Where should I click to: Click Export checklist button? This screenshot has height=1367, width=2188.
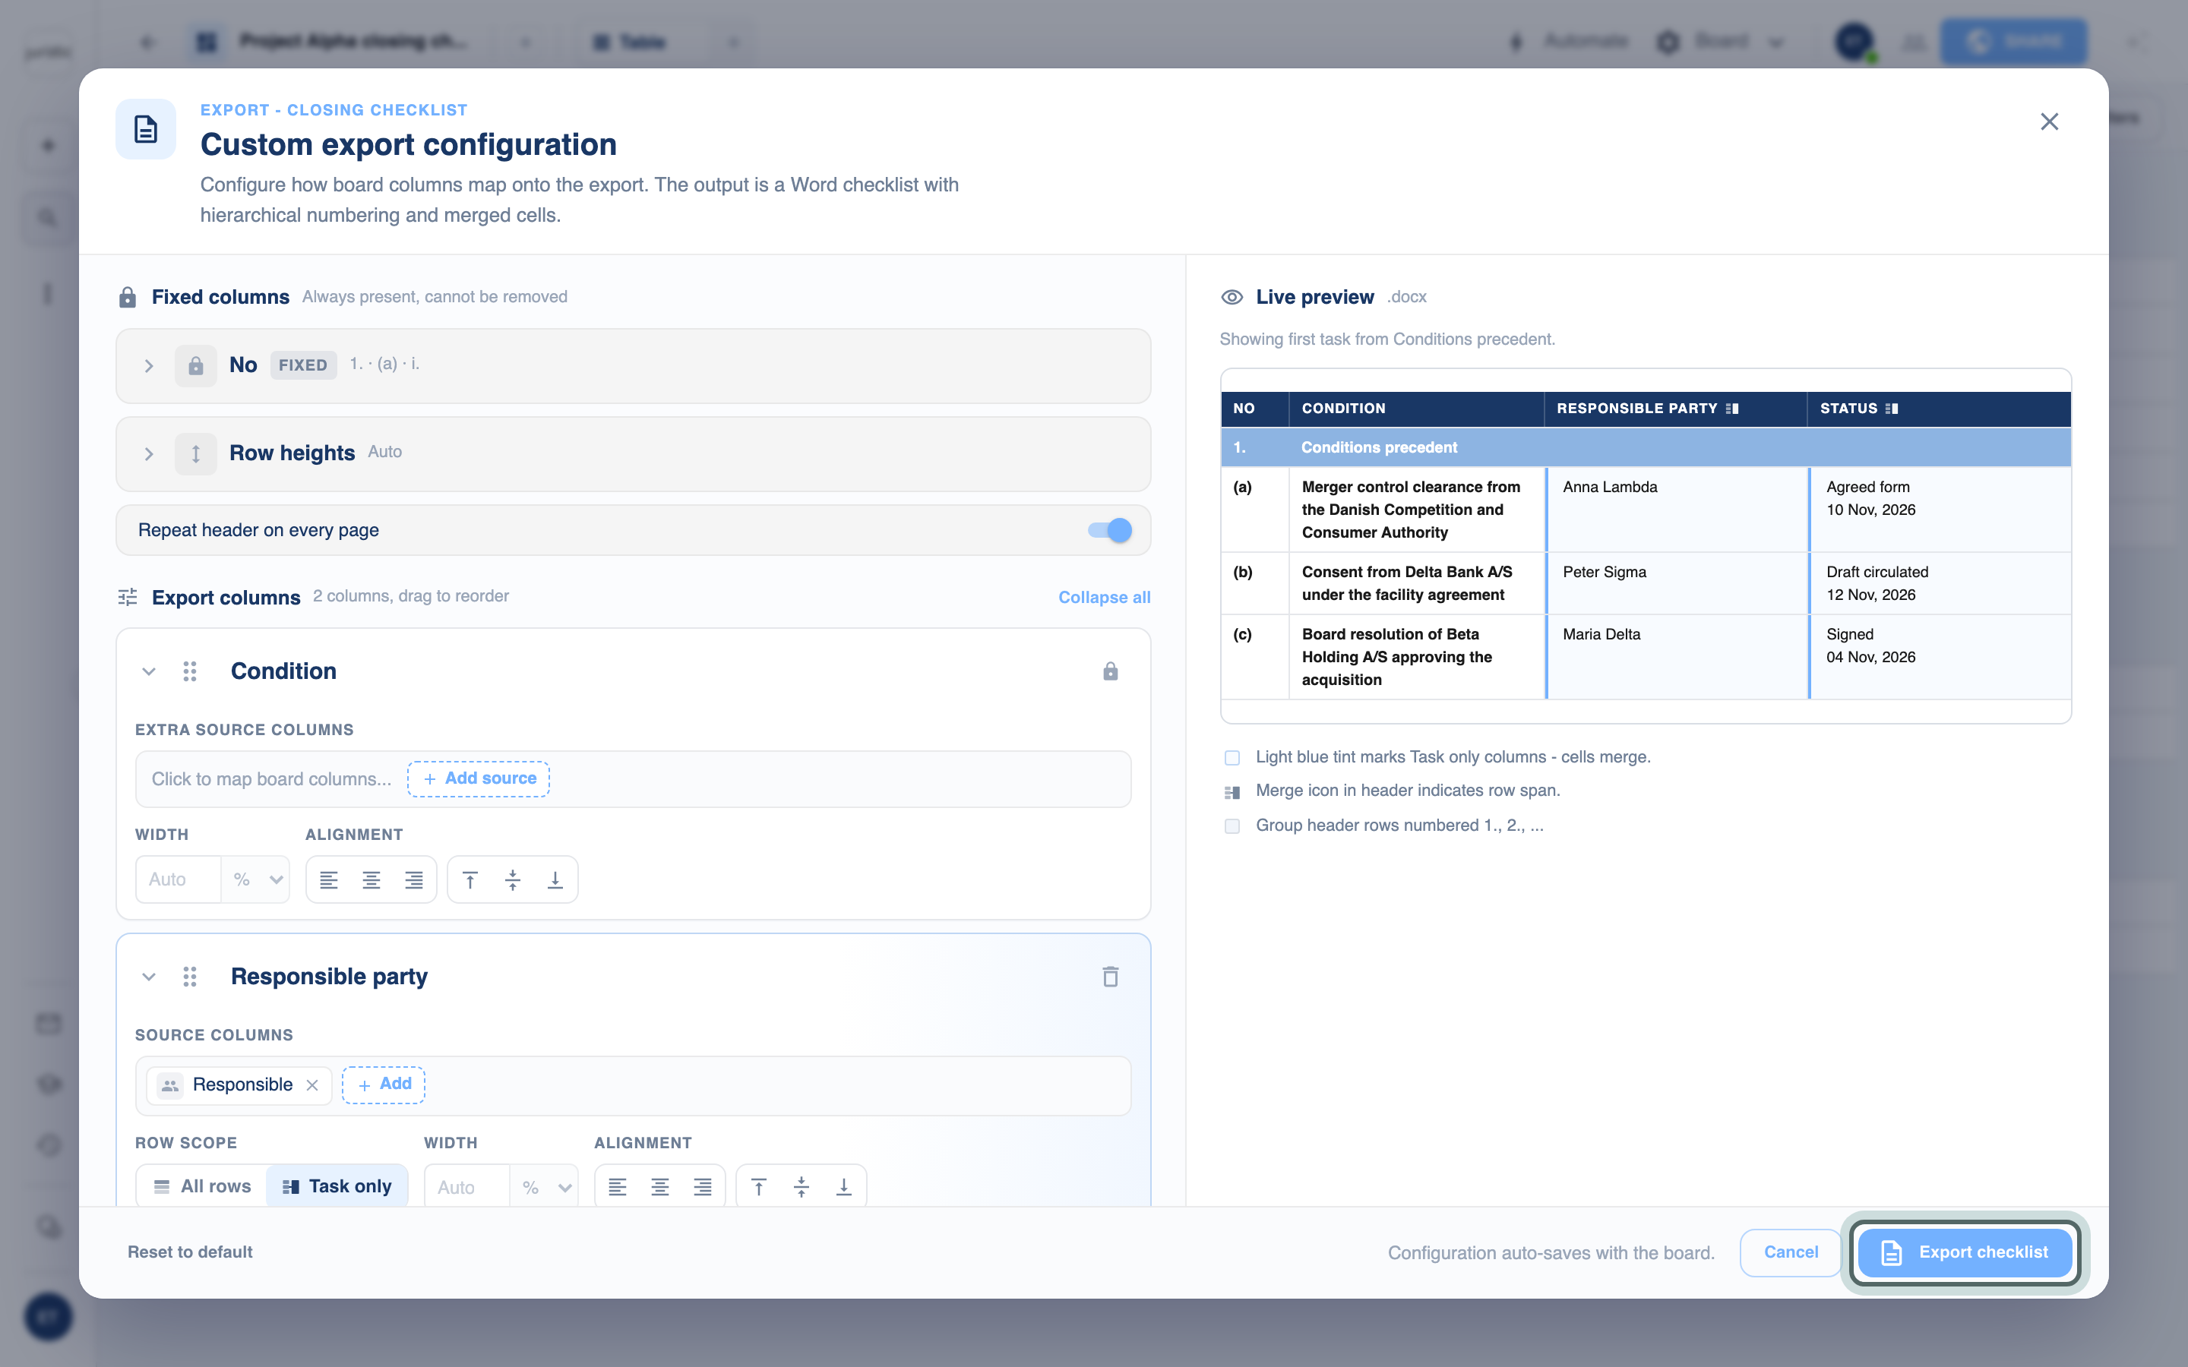pyautogui.click(x=1965, y=1252)
